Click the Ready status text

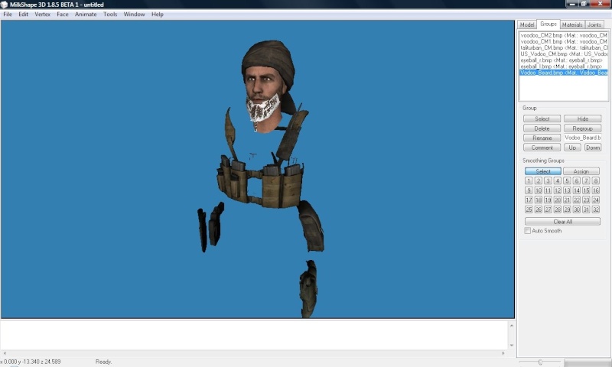click(103, 362)
